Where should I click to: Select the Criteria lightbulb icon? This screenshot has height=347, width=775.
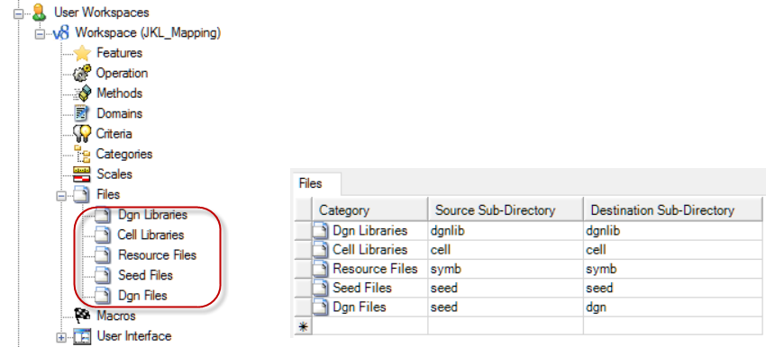[82, 134]
